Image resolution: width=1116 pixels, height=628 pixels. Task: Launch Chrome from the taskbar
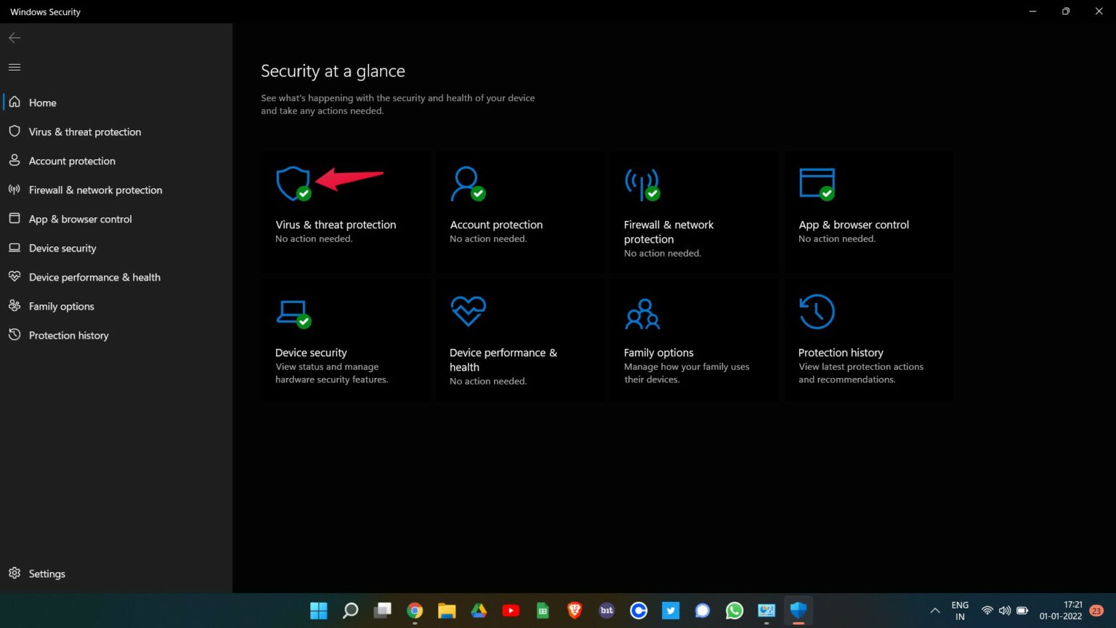[x=414, y=610]
